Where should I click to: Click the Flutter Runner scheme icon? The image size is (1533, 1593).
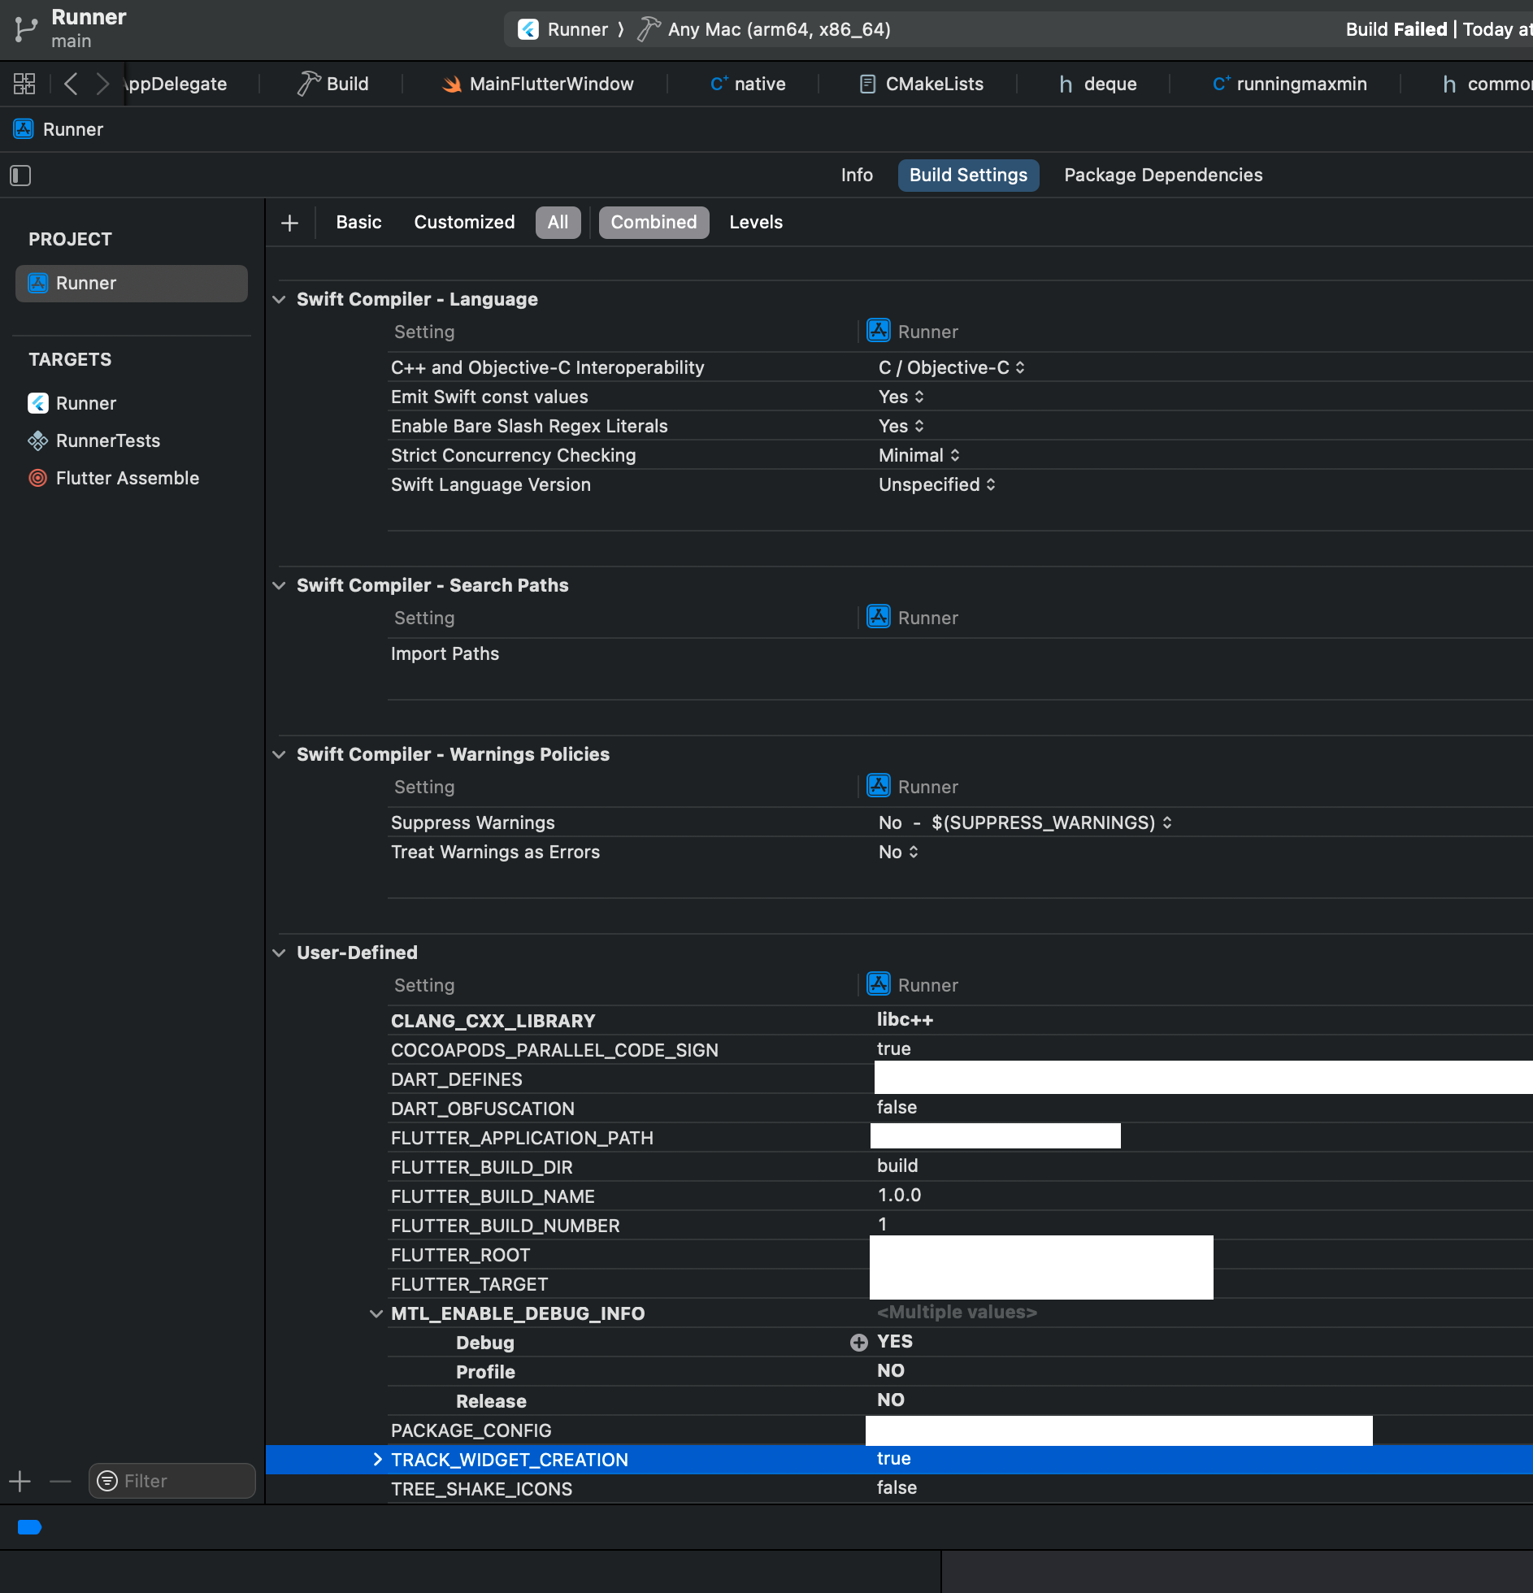pyautogui.click(x=528, y=29)
